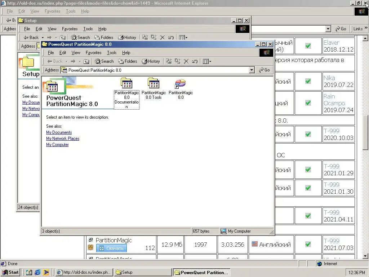The image size is (369, 277).
Task: Open Rain Ocampo uploader link
Action: coord(334,100)
